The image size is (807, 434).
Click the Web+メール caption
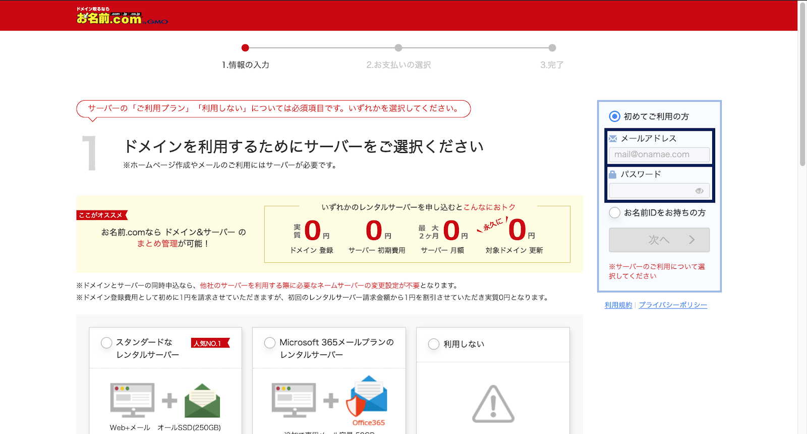130,427
